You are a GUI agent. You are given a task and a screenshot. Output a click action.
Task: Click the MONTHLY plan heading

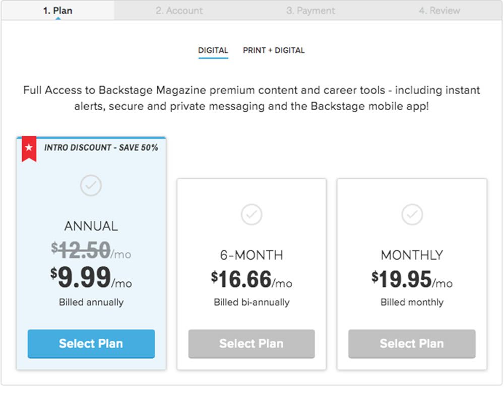(412, 255)
